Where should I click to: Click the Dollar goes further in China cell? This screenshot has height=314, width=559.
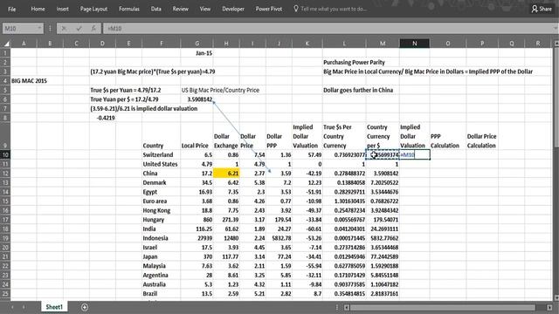pyautogui.click(x=358, y=90)
